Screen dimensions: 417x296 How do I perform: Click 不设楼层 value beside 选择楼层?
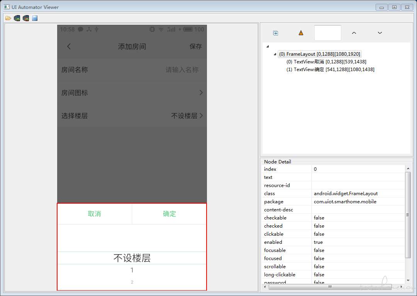click(184, 116)
